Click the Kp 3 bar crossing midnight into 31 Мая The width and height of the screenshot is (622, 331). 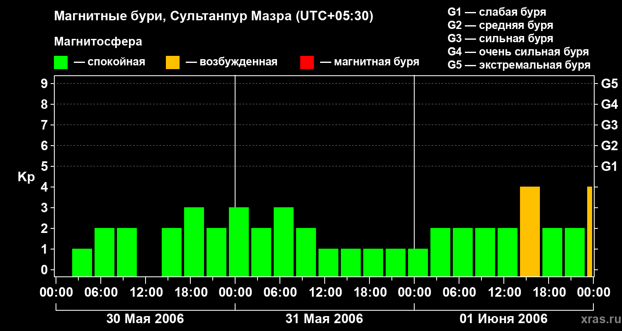click(239, 242)
